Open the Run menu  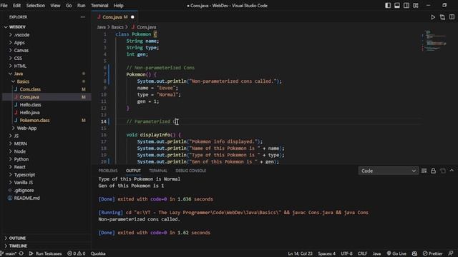point(81,6)
